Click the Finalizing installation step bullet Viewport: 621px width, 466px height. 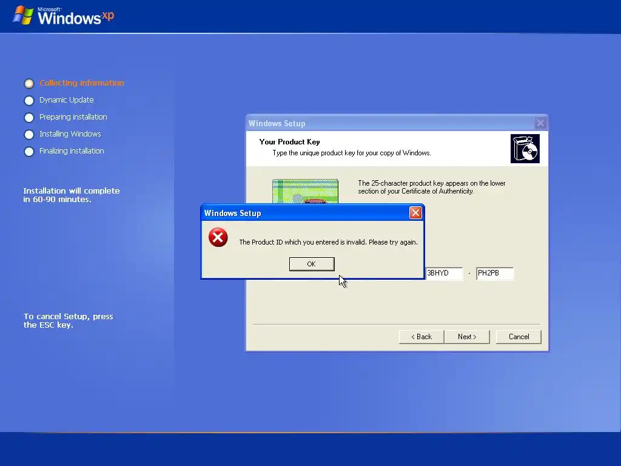29,151
